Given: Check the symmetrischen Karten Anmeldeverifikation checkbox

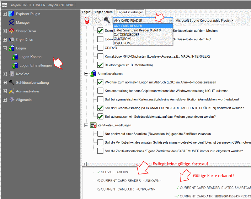Looking at the screenshot, I should (x=100, y=99).
